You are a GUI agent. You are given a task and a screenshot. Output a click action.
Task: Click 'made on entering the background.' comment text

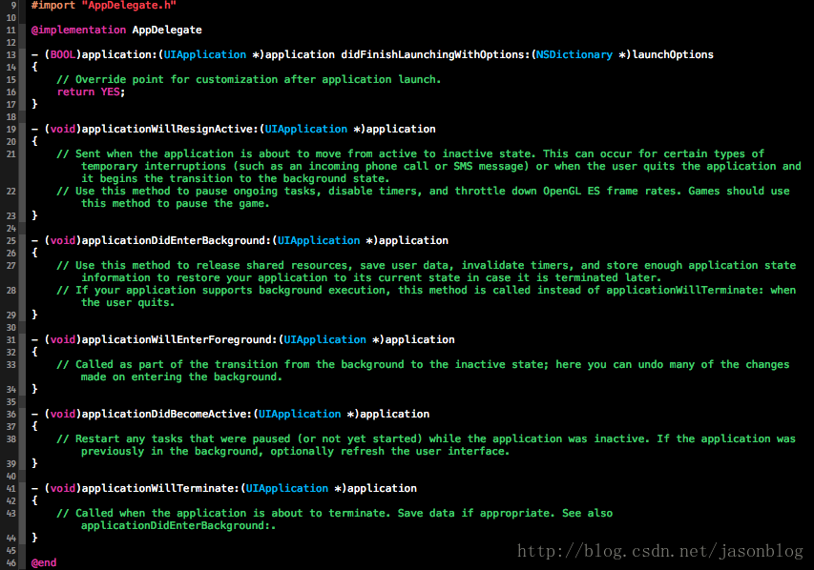[181, 377]
